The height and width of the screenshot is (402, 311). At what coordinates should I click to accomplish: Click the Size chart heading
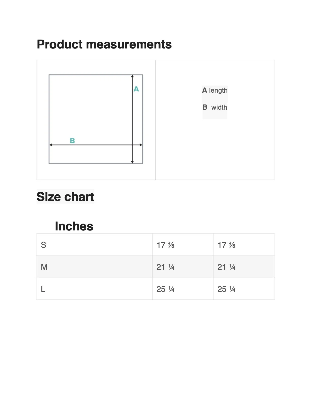(65, 197)
